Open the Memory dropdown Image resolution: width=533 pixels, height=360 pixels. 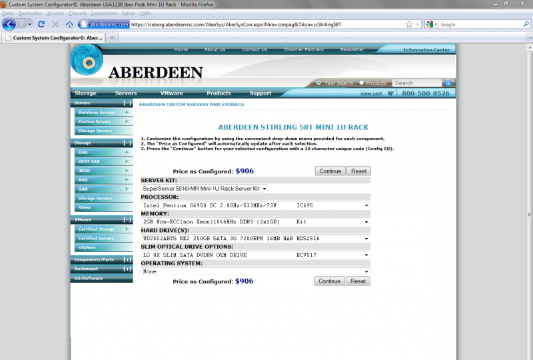(x=255, y=222)
